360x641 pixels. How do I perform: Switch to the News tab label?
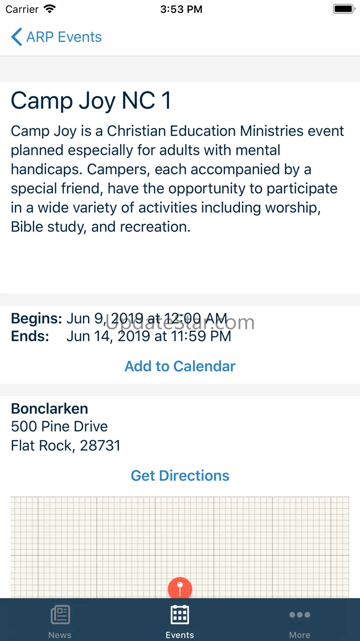pyautogui.click(x=60, y=635)
